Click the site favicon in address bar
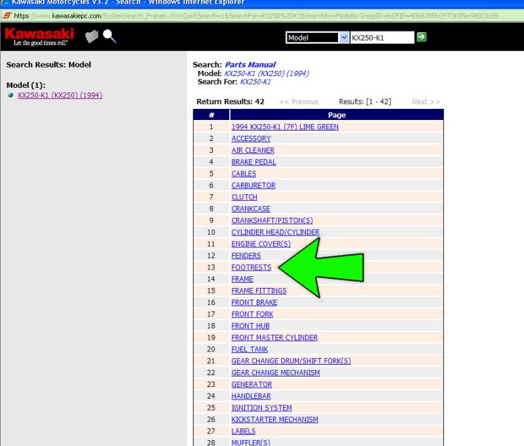 tap(6, 15)
